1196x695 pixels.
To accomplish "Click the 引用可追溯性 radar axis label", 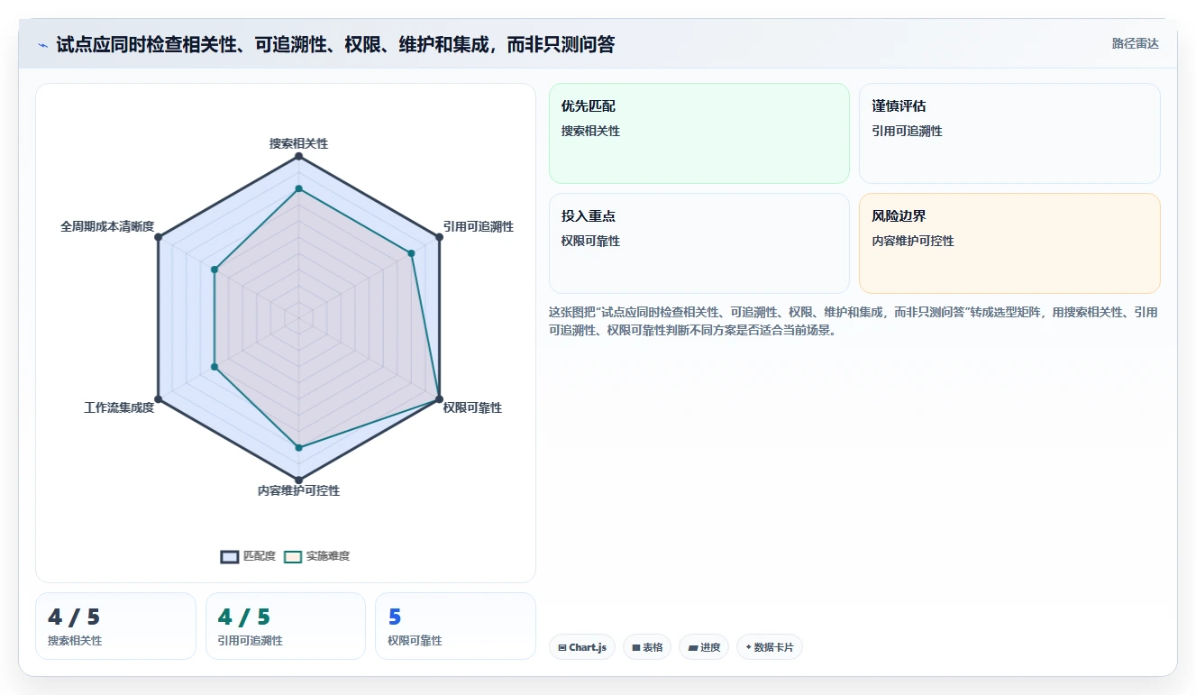I will [479, 226].
